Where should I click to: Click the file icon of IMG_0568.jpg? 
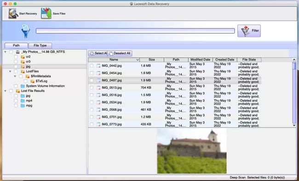coord(98,110)
